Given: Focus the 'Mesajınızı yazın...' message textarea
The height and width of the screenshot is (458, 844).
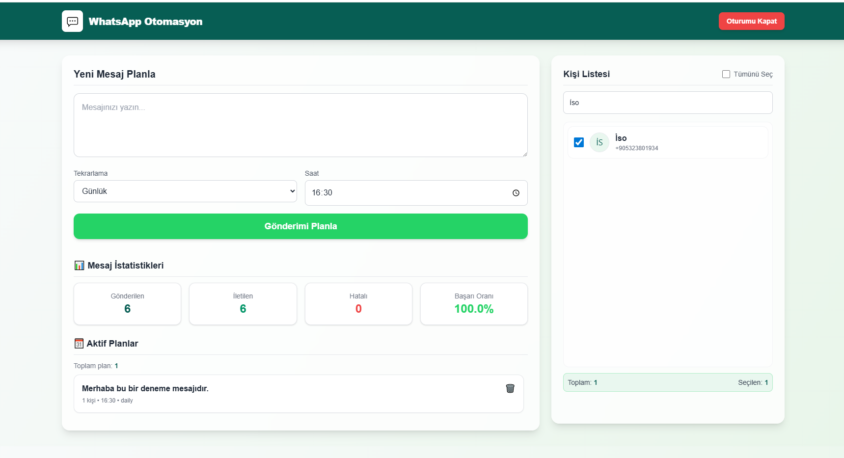Looking at the screenshot, I should point(300,125).
